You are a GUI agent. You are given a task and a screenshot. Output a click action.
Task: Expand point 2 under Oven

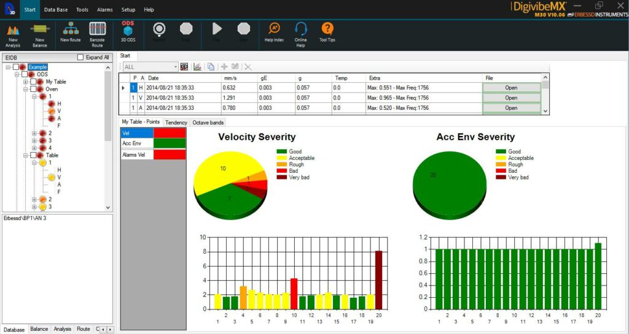pyautogui.click(x=34, y=133)
